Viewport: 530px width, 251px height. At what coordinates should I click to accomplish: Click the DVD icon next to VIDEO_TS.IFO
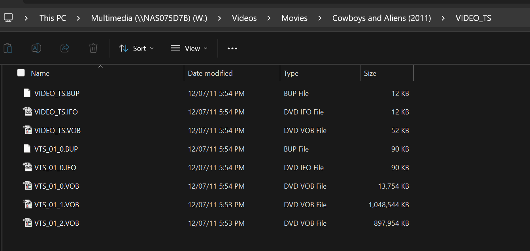click(x=27, y=112)
